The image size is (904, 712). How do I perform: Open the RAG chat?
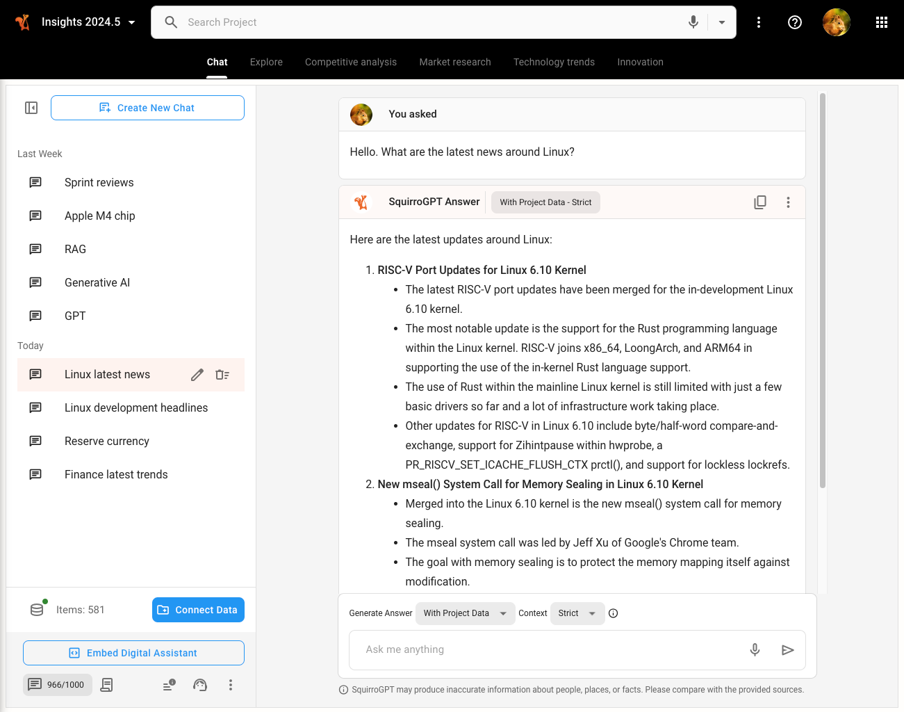131,249
